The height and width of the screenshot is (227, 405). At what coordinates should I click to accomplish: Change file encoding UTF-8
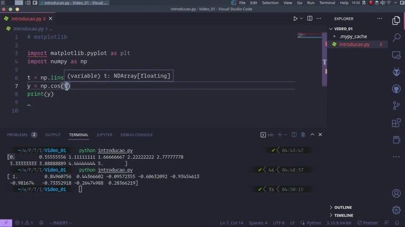pyautogui.click(x=278, y=223)
